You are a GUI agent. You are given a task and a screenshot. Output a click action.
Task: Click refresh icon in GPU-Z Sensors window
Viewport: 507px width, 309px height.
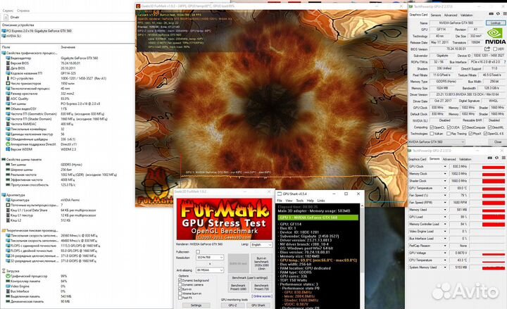498,158
